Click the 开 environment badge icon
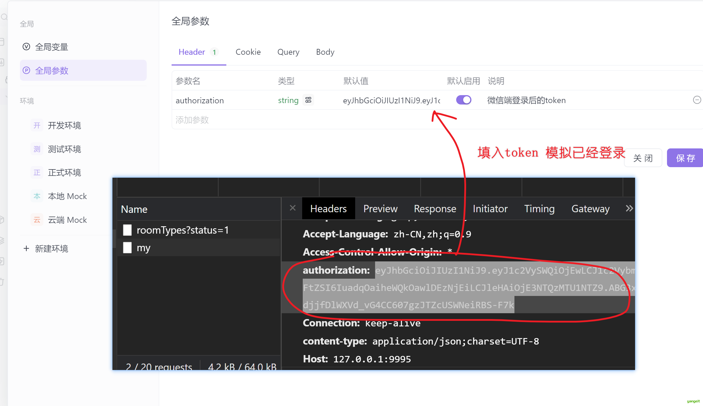This screenshot has height=406, width=703. (x=37, y=126)
